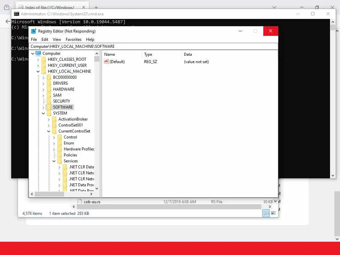The image size is (340, 255).
Task: Expand the ControlSet001 key
Action: click(48, 125)
